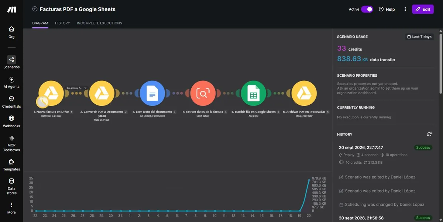
Task: Click the '10 operations' label
Action: coord(394,155)
